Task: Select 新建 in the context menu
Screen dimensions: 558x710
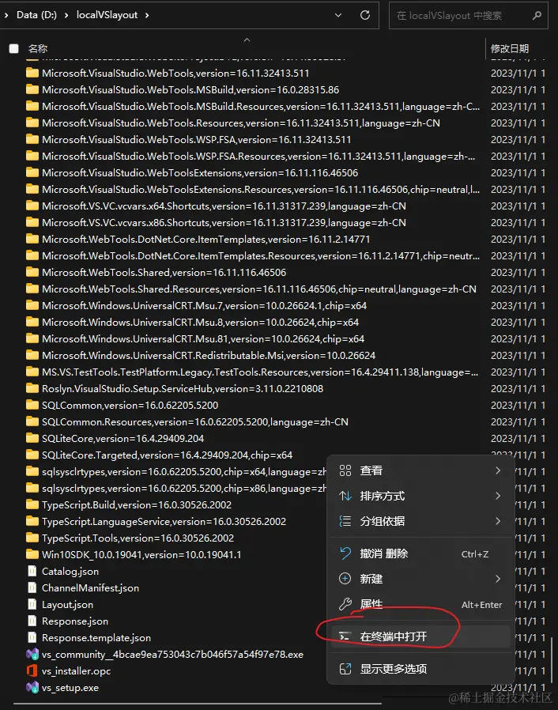Action: (421, 579)
